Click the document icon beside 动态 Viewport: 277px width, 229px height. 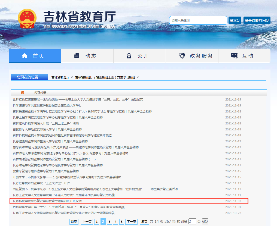[77, 56]
